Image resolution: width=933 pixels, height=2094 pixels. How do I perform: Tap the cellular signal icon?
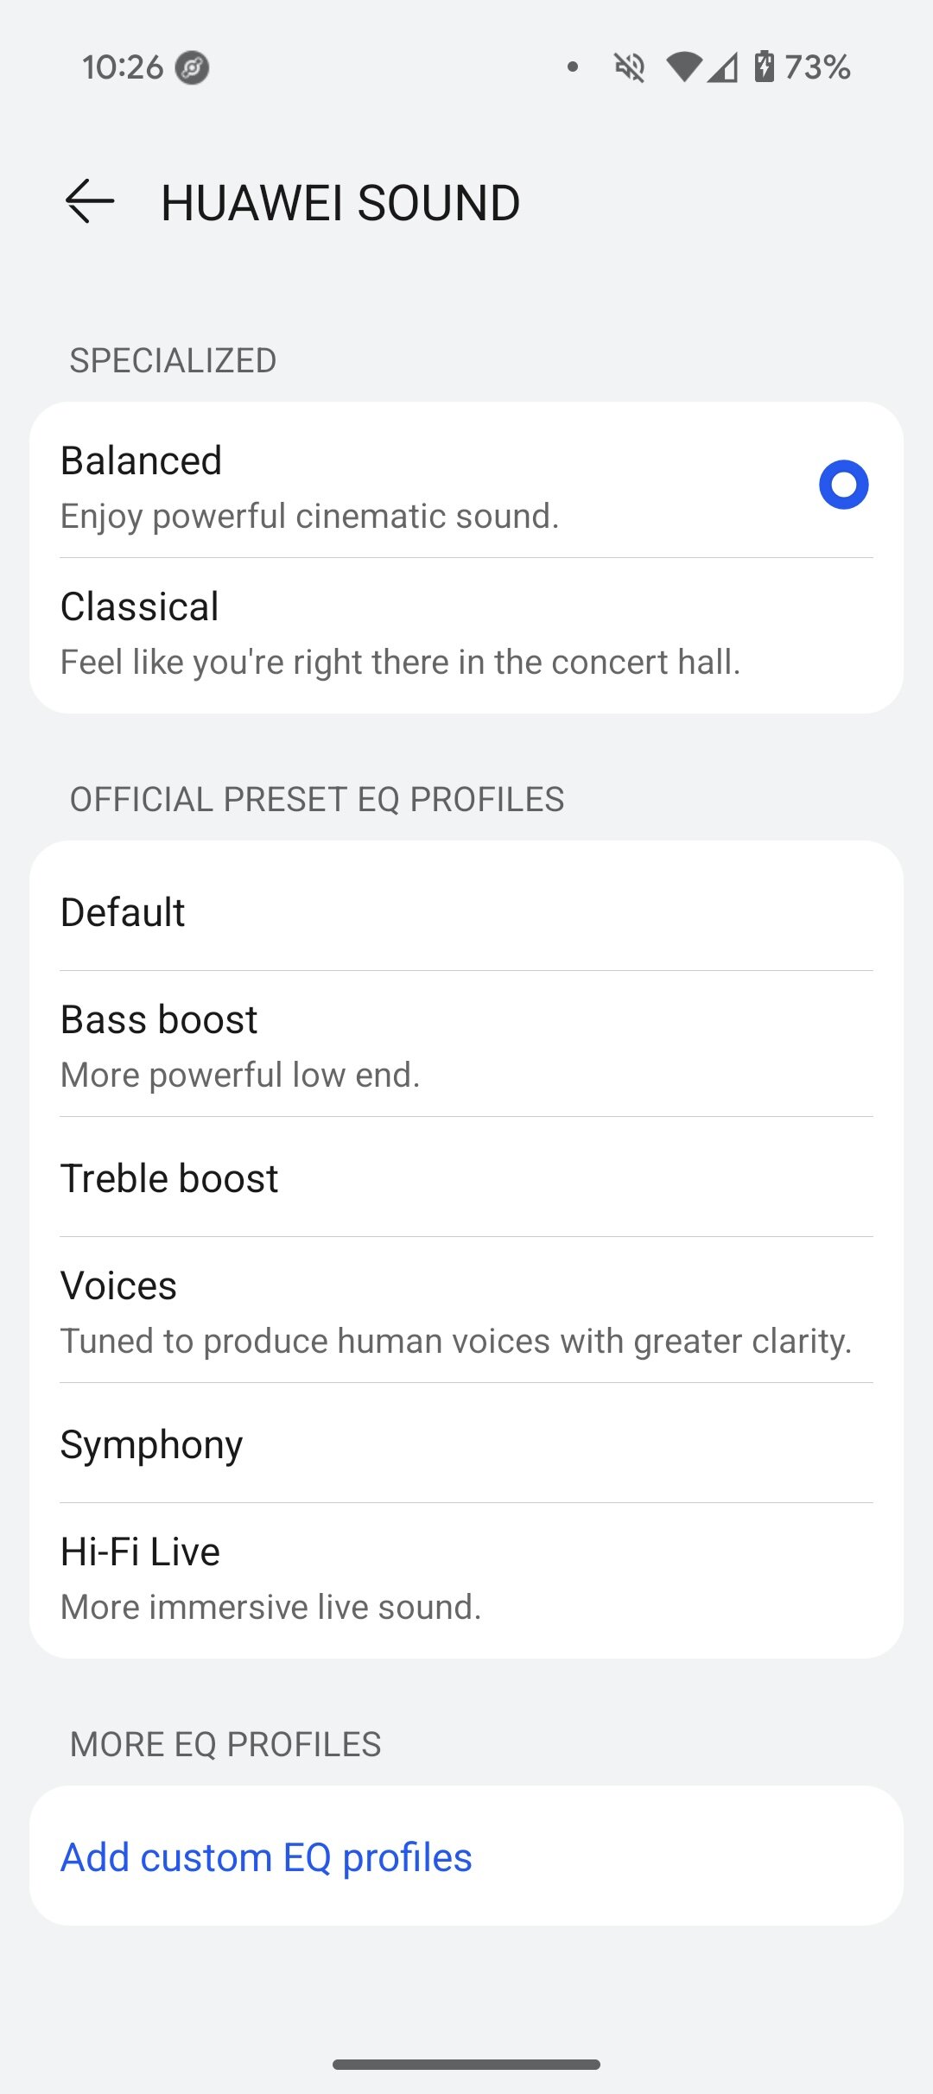click(x=723, y=67)
